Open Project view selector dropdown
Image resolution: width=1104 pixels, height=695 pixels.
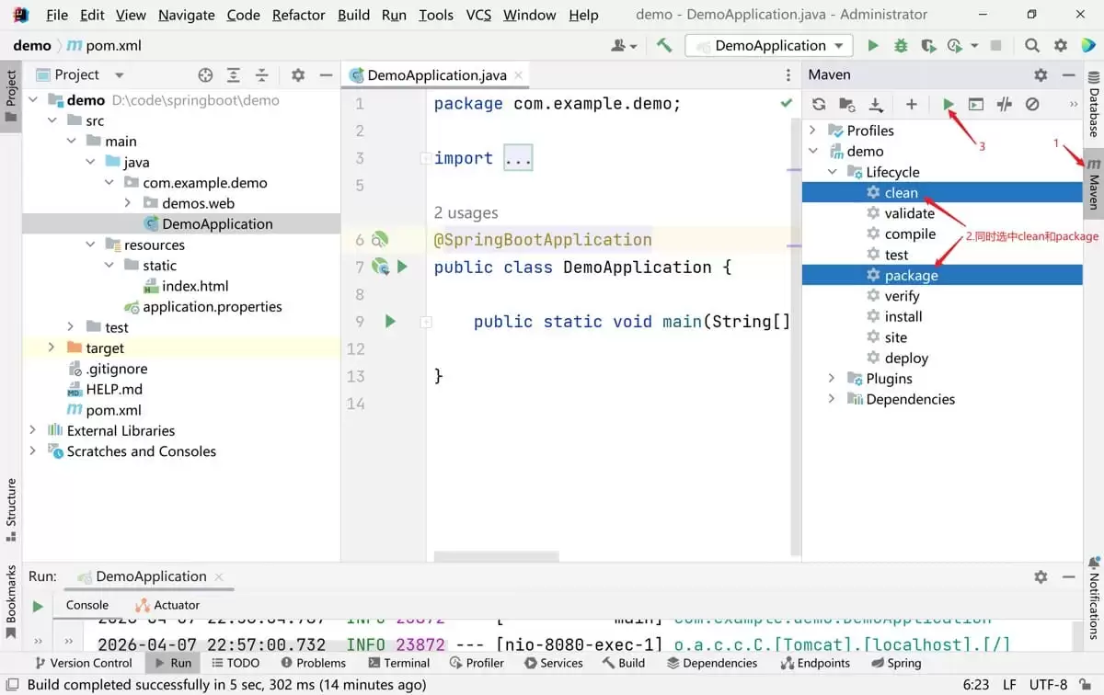[x=120, y=75]
